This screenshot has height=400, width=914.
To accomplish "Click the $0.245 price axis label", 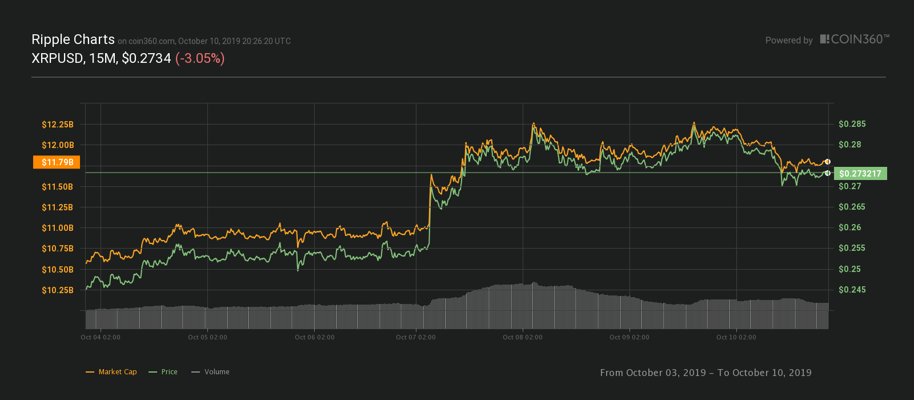I will pos(852,290).
